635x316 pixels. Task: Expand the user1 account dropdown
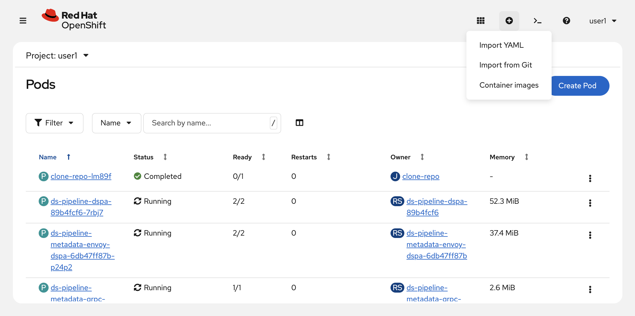click(x=603, y=20)
